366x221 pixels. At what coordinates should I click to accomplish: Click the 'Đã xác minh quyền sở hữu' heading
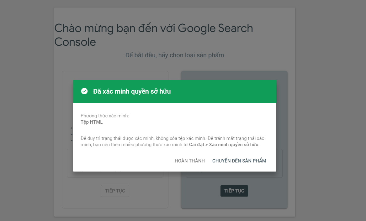tap(132, 91)
